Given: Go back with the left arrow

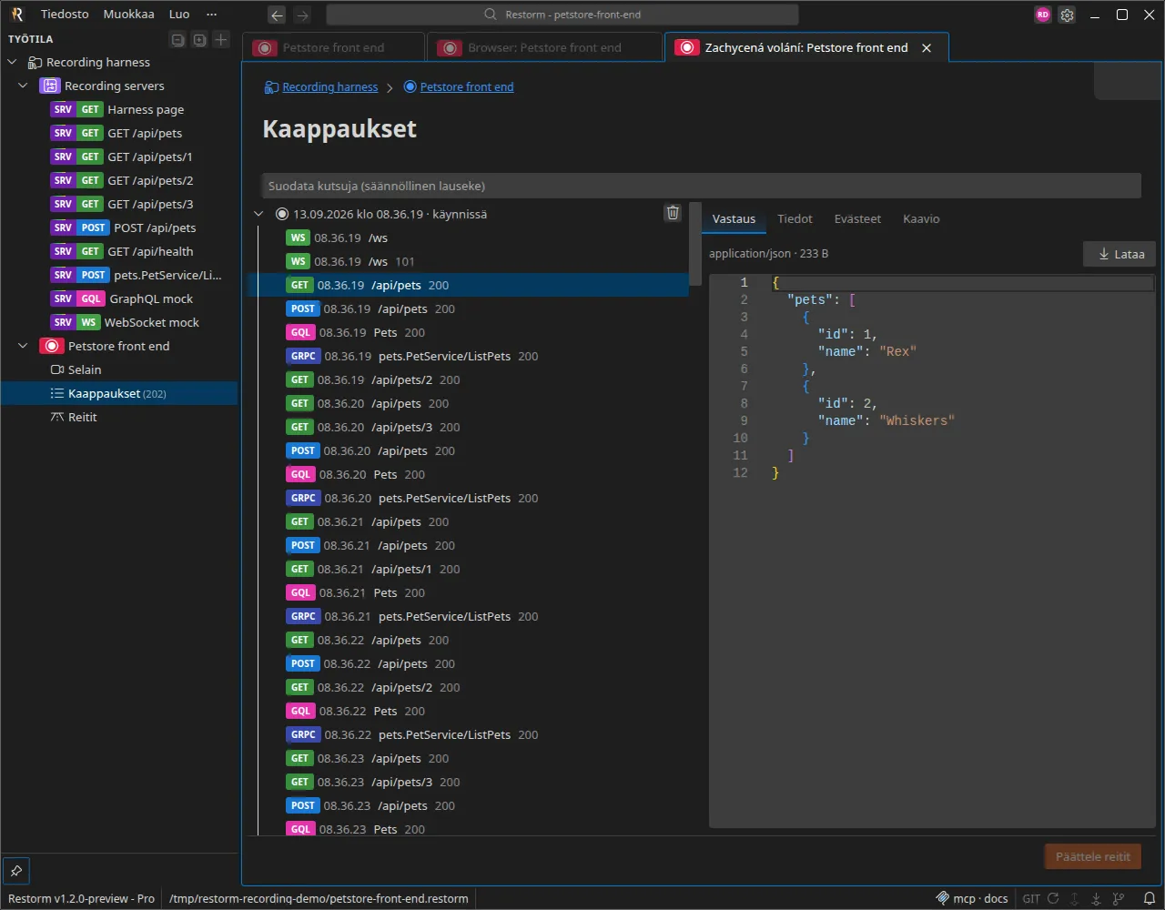Looking at the screenshot, I should click(x=277, y=15).
